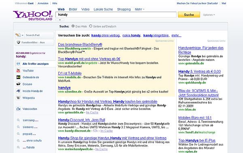Click magnifier icon next to ohne schufa
Screen dimensions: 243x153
[x=18, y=140]
